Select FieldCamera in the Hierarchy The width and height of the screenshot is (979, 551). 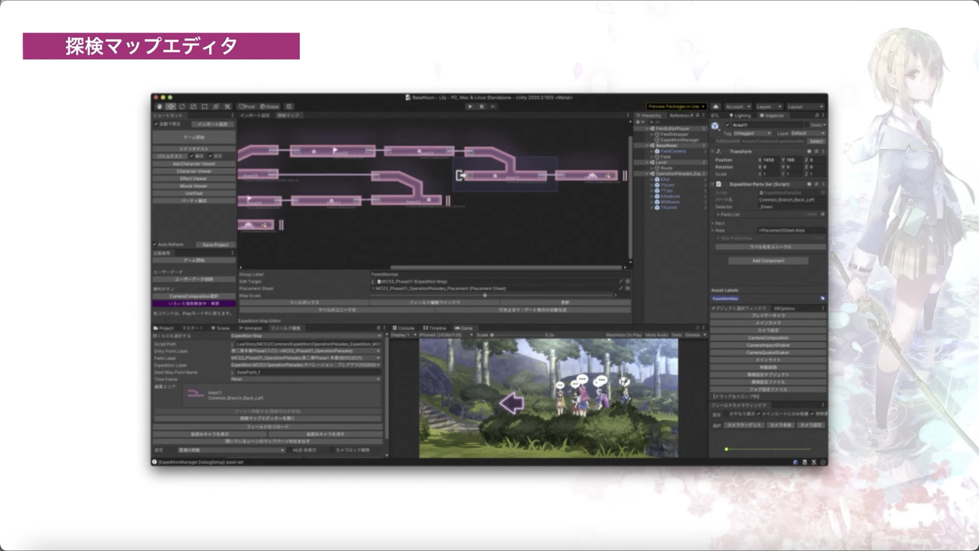[673, 151]
